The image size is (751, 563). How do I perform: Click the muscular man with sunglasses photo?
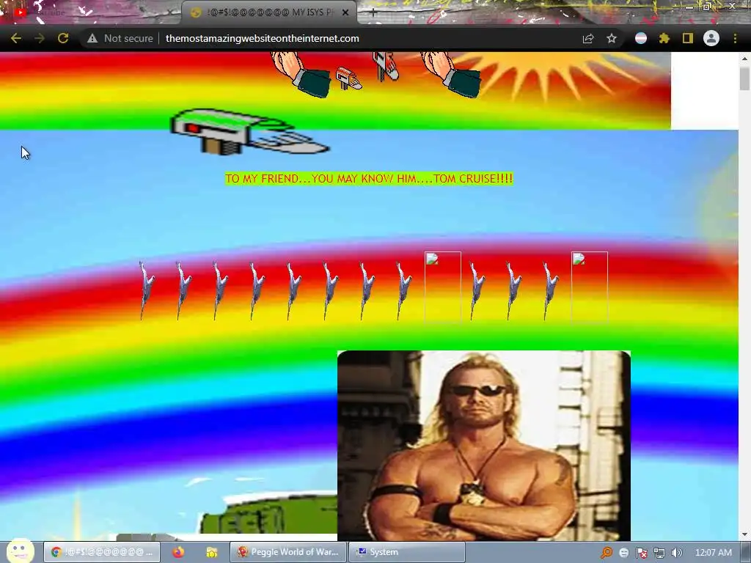(x=484, y=446)
